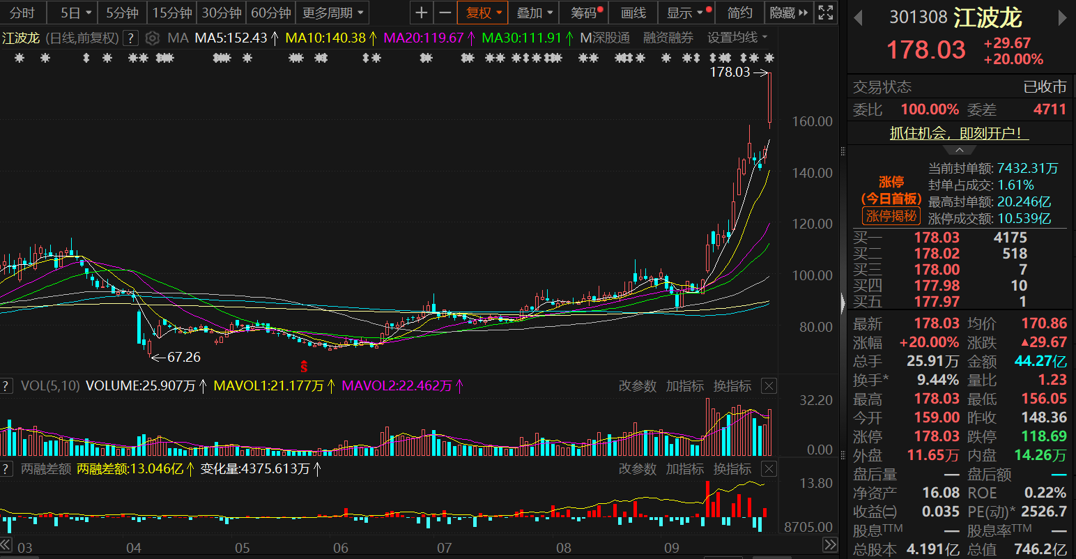Select the 分时 chart tab
1076x559 pixels.
(x=22, y=13)
